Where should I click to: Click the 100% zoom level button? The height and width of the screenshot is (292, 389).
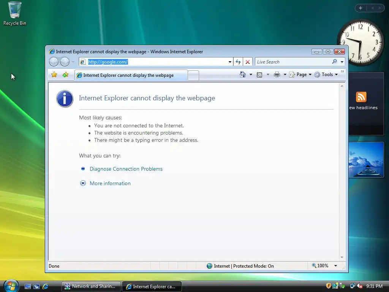click(320, 266)
